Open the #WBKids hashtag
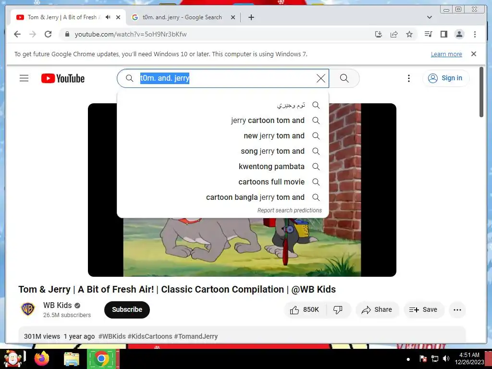This screenshot has height=369, width=492. (x=112, y=336)
